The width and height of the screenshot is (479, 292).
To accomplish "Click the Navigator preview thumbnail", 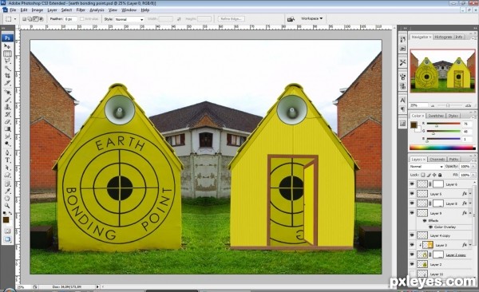I will pyautogui.click(x=442, y=71).
